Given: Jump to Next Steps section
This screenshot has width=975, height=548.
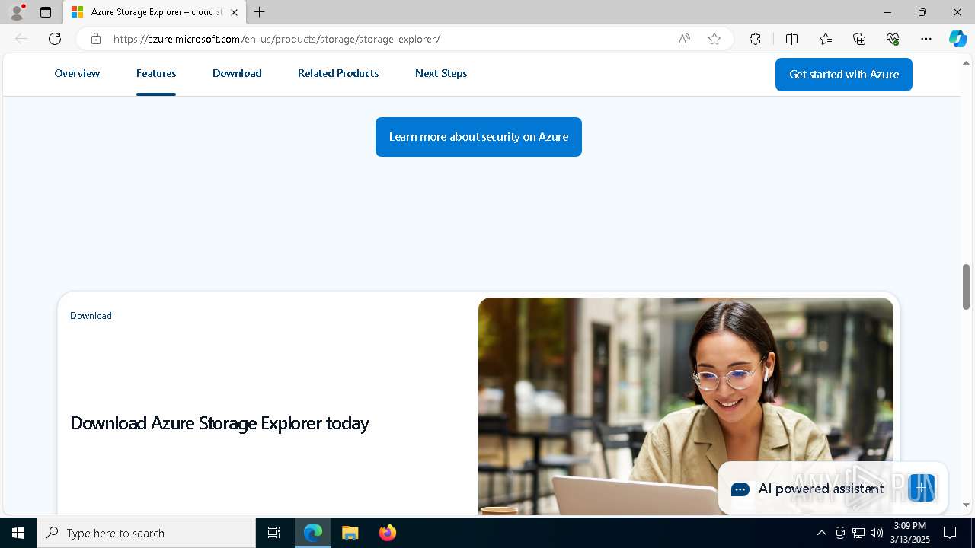Looking at the screenshot, I should pos(441,73).
